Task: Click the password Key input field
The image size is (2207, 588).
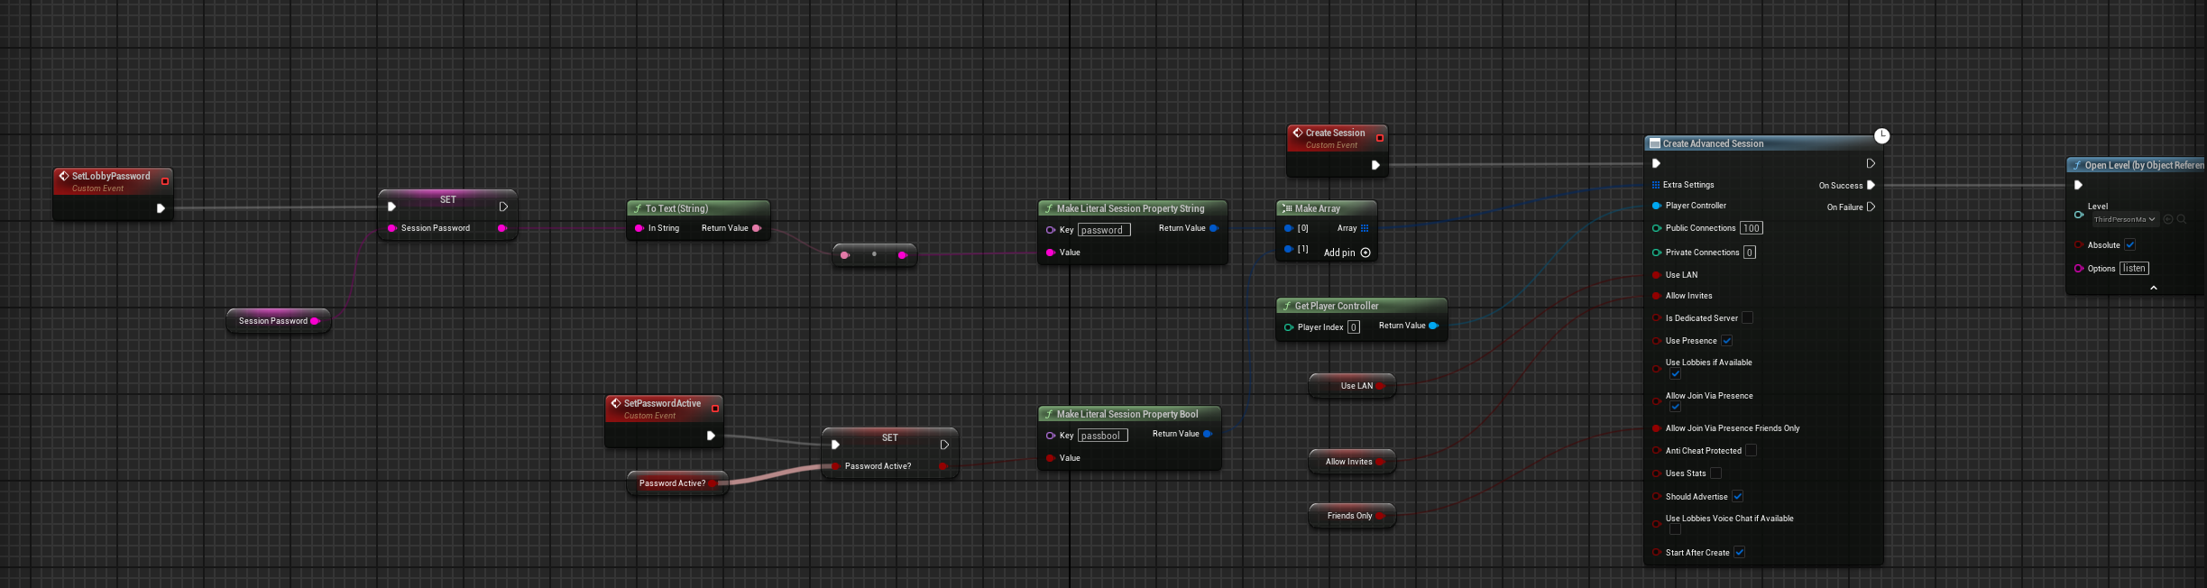Action: click(1103, 230)
